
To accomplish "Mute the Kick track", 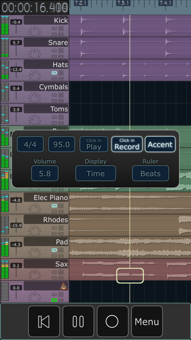I will [54, 34].
